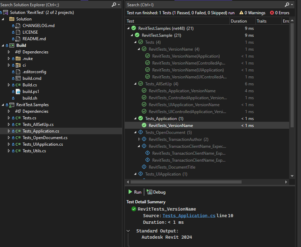Collapse the RevitTest.Samples project node
Screen dimensions: 301x247
point(3,105)
